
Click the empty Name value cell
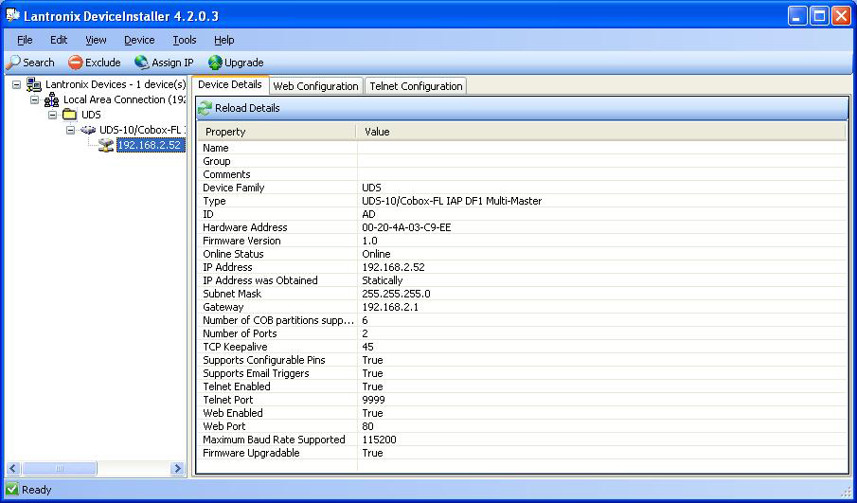click(601, 148)
